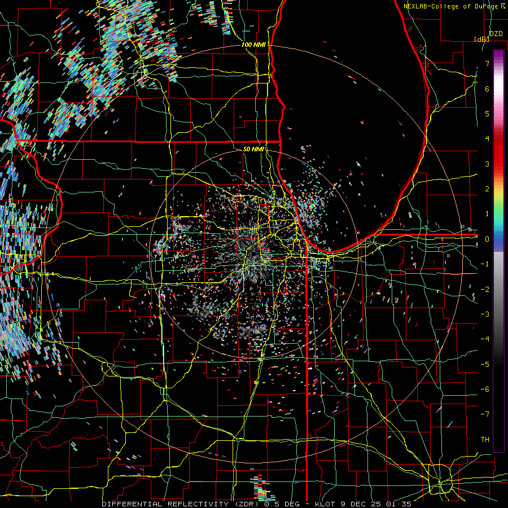Viewport: 508px width, 508px height.
Task: Select the 3 dB scale tick label
Action: [x=487, y=164]
